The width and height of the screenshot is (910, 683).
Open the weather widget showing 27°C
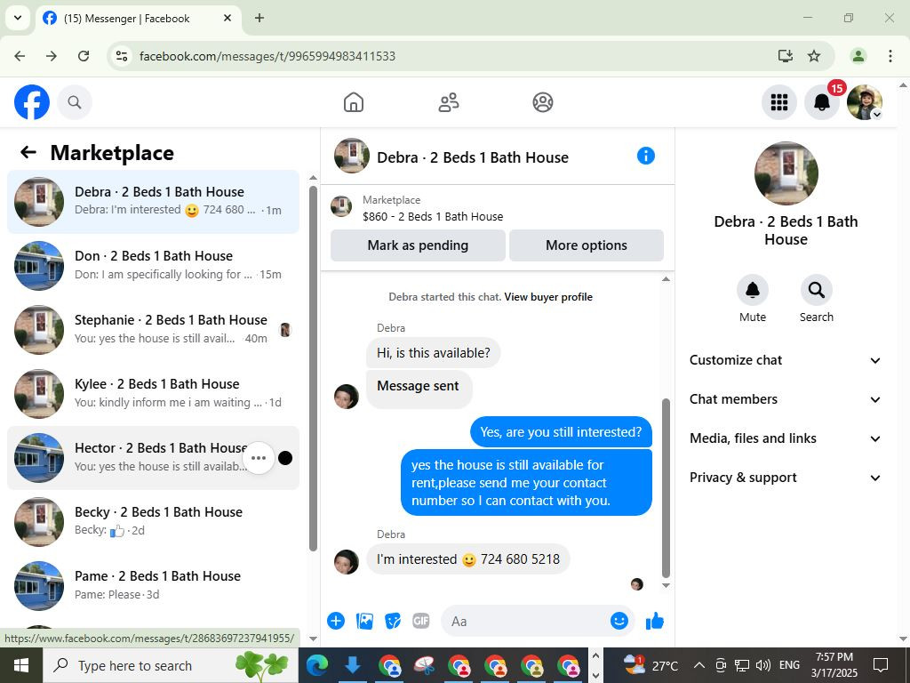point(651,665)
